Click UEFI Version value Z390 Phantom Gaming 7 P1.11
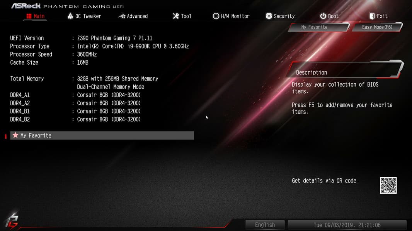This screenshot has height=231, width=412. (114, 38)
